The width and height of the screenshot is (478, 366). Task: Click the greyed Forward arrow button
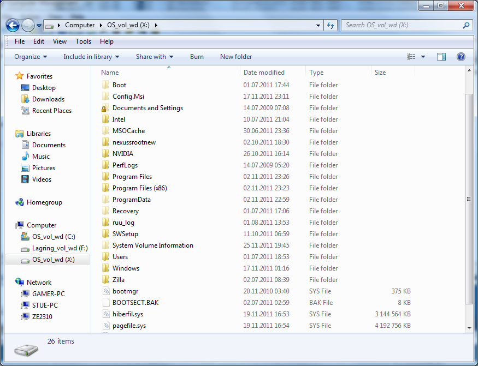(x=28, y=25)
